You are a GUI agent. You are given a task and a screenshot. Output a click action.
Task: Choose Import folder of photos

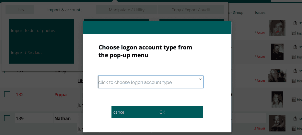tap(33, 31)
